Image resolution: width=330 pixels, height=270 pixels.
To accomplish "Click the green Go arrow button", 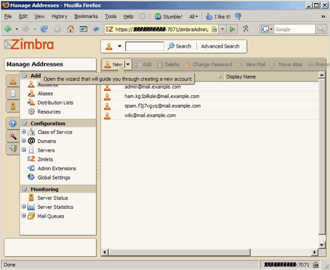I will click(232, 29).
